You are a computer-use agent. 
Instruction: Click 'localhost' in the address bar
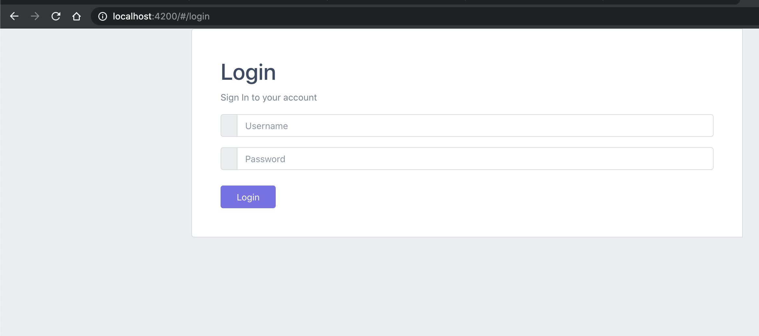[132, 16]
